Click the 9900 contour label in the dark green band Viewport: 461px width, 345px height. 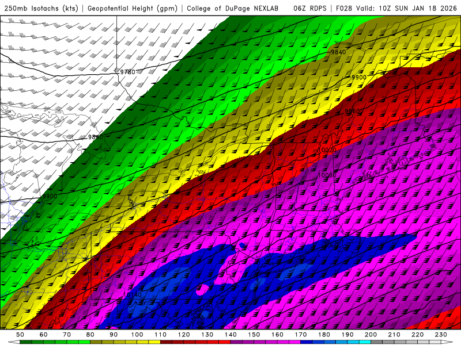point(50,196)
